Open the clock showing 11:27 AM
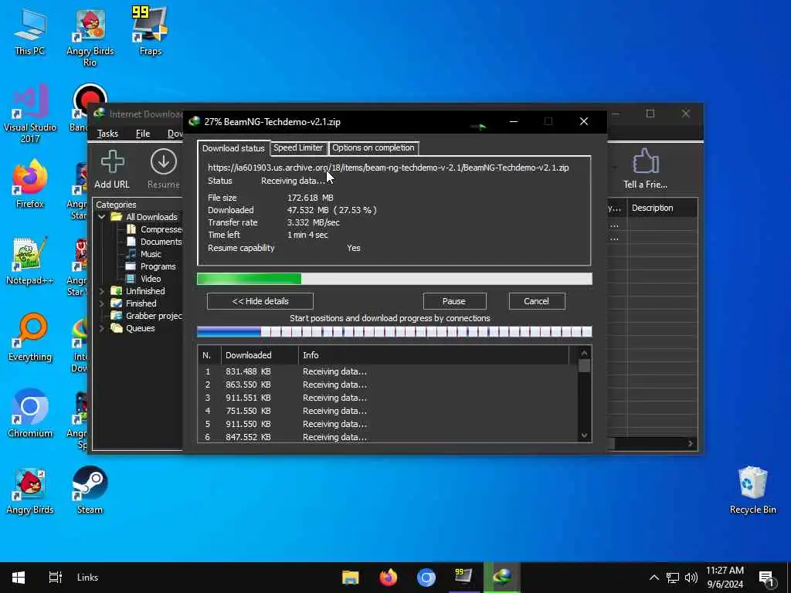The image size is (791, 593). click(725, 578)
